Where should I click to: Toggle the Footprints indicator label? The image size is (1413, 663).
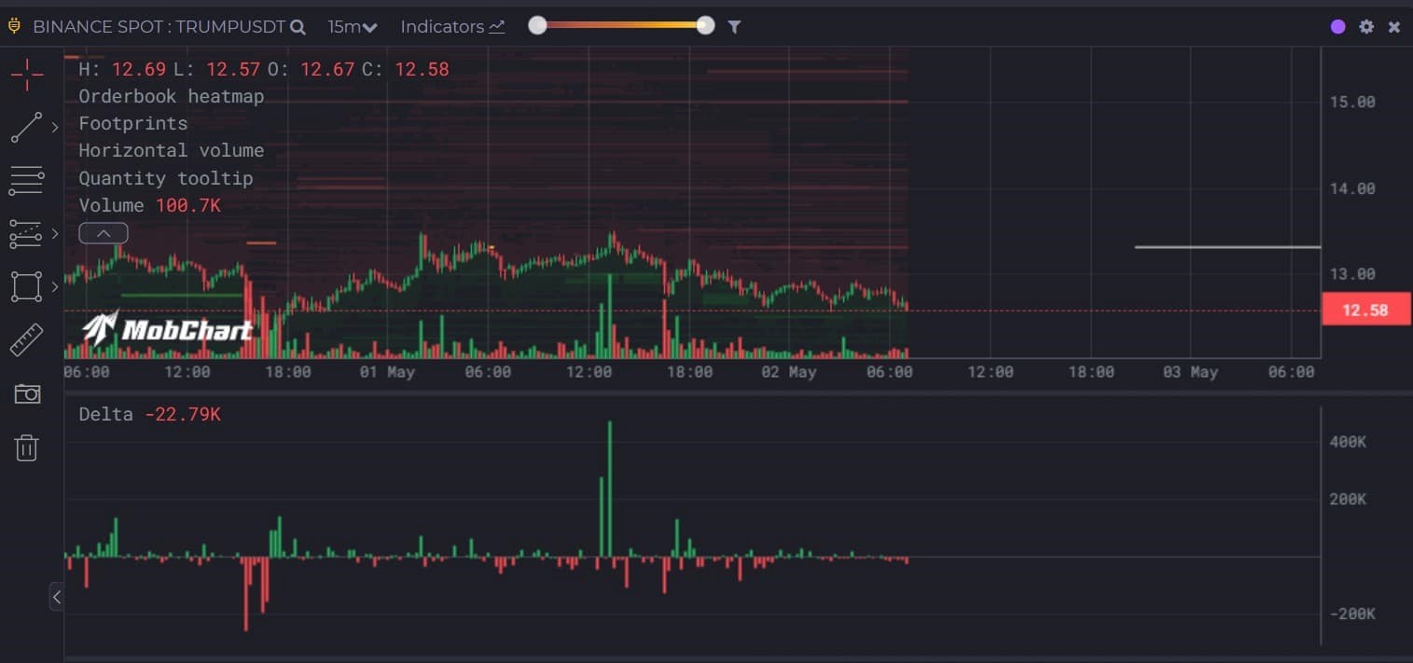pos(132,123)
